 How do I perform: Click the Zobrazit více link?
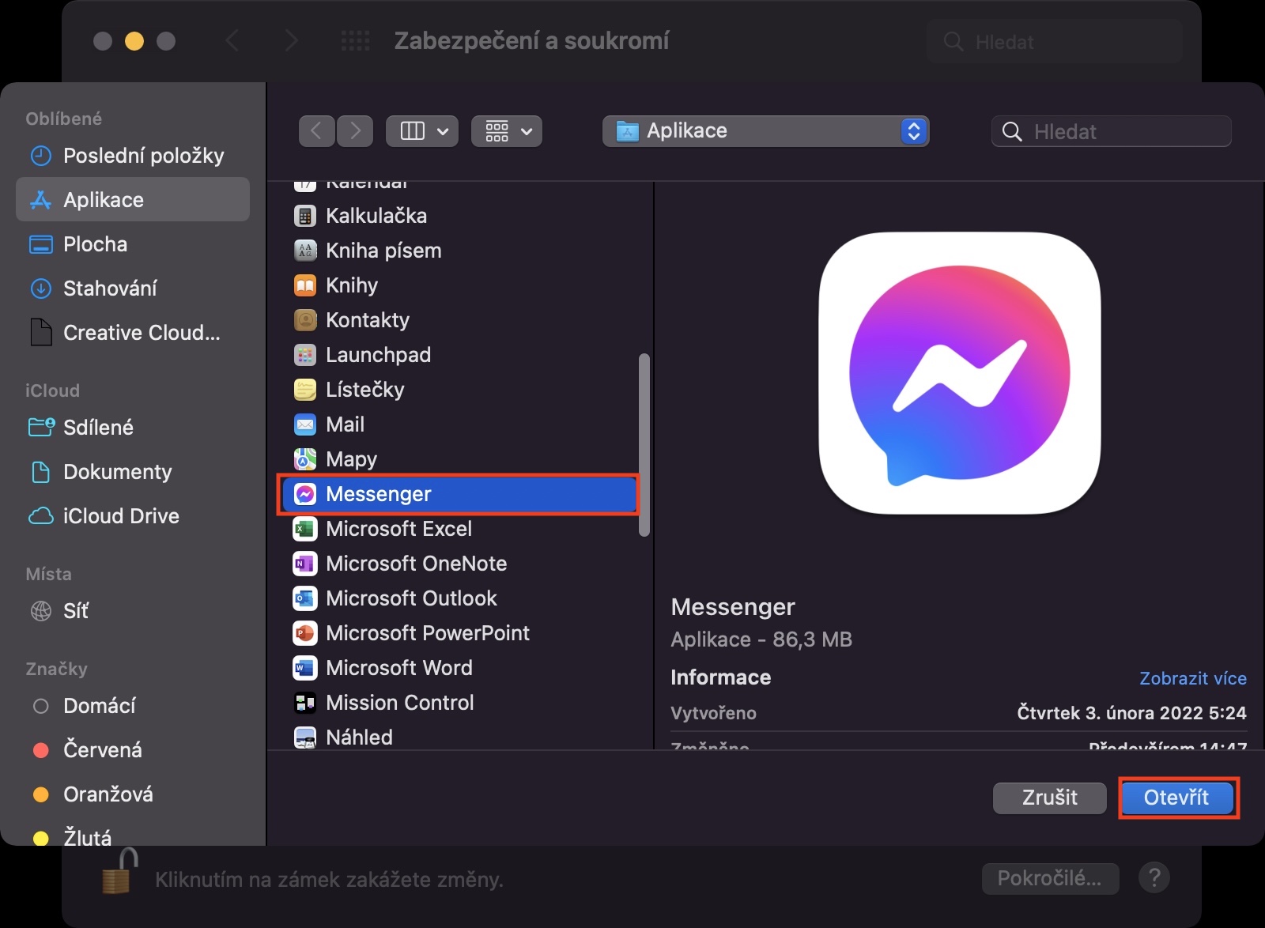1193,678
